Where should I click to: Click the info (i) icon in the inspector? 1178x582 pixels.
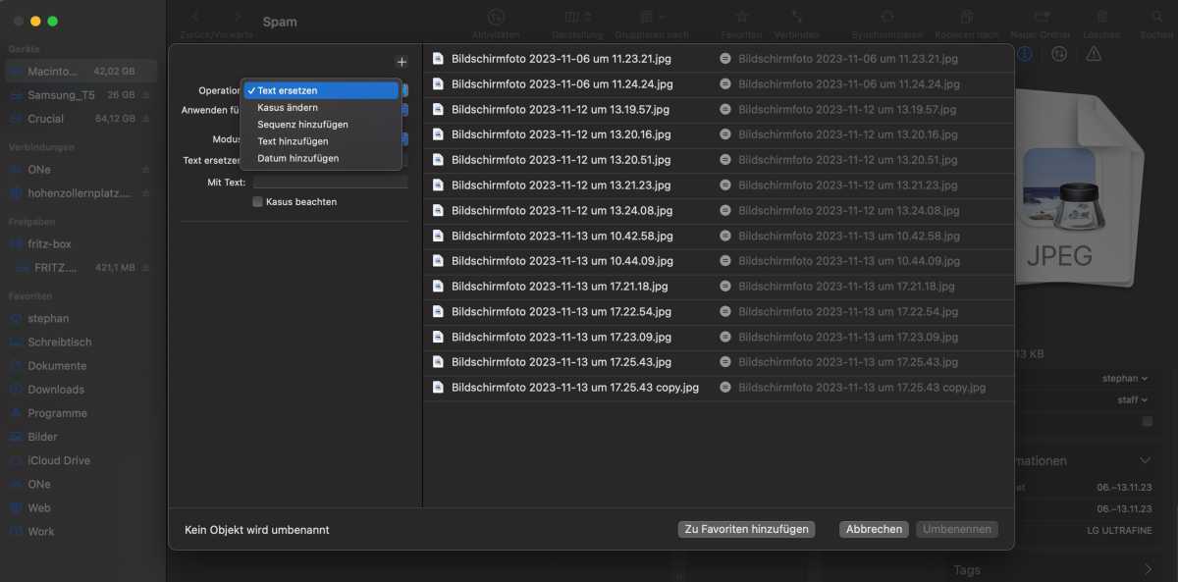point(1025,54)
